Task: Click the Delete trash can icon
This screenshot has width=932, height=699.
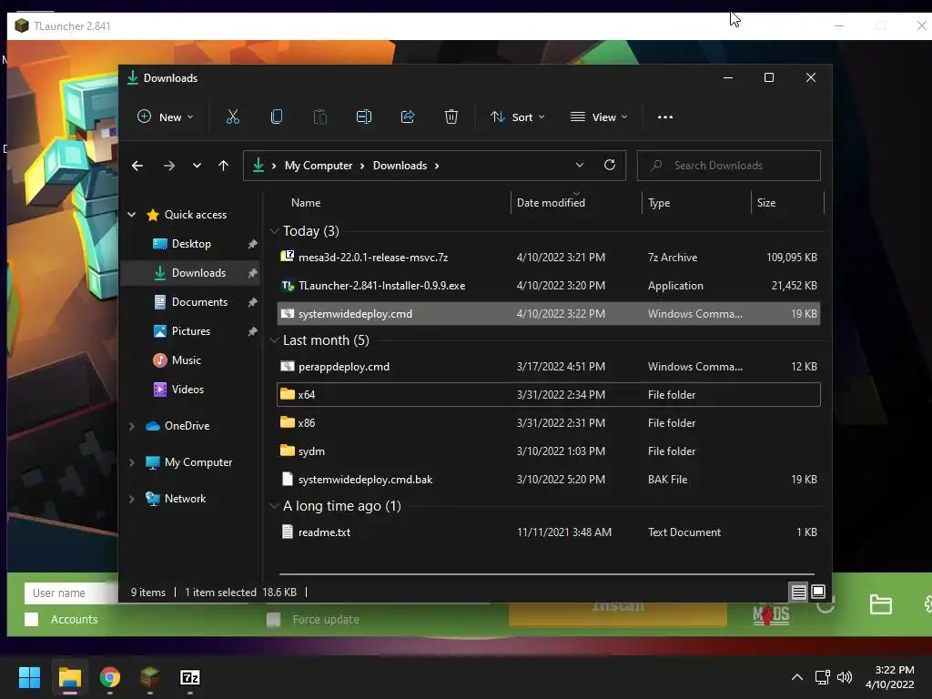Action: pyautogui.click(x=451, y=116)
